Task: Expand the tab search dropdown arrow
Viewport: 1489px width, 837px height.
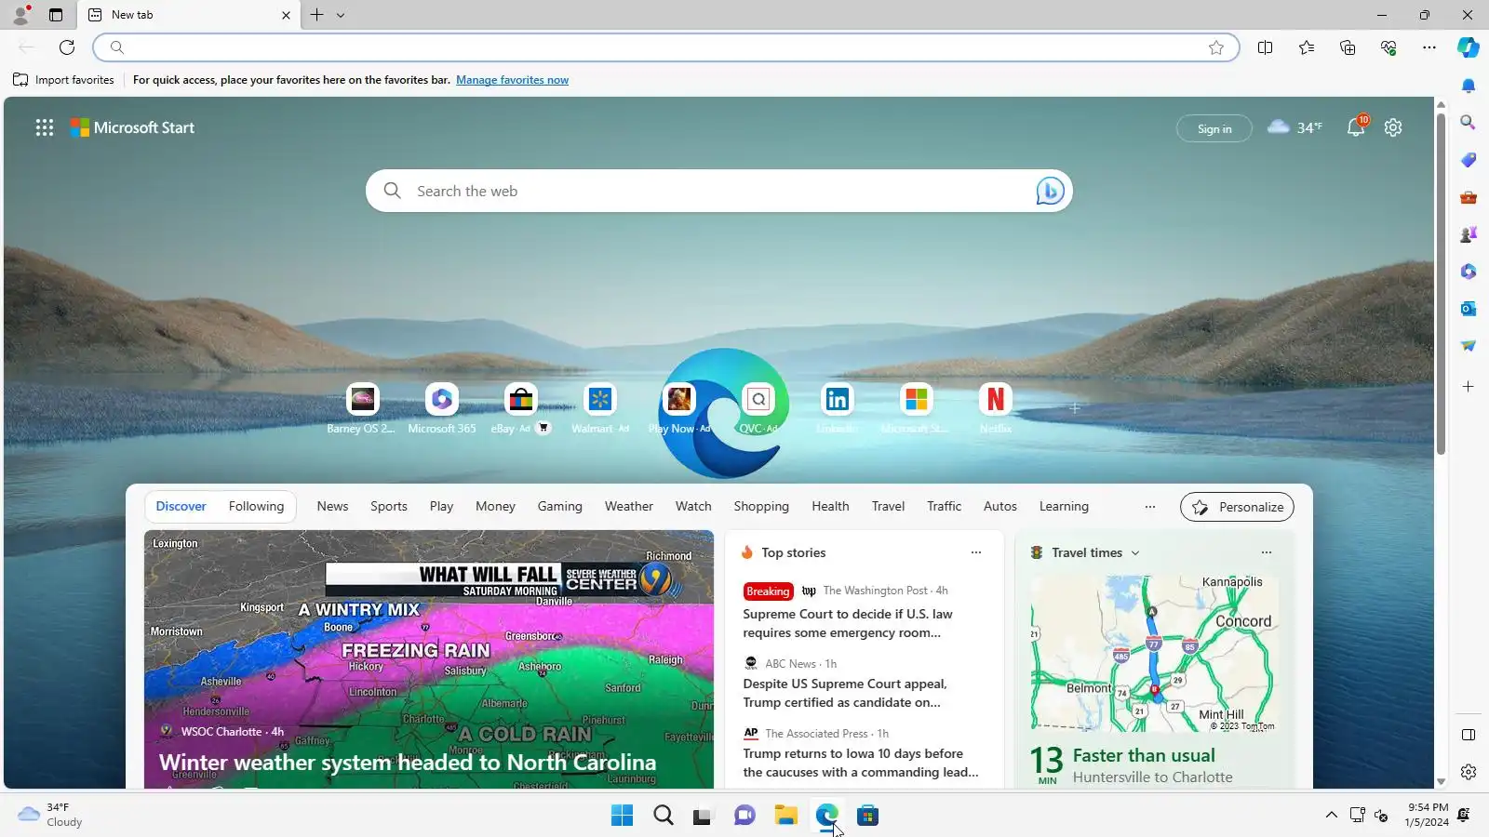Action: 341,15
